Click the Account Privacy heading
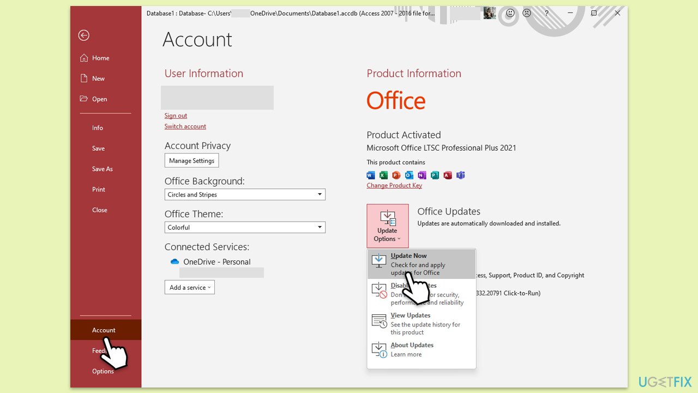 click(x=197, y=146)
